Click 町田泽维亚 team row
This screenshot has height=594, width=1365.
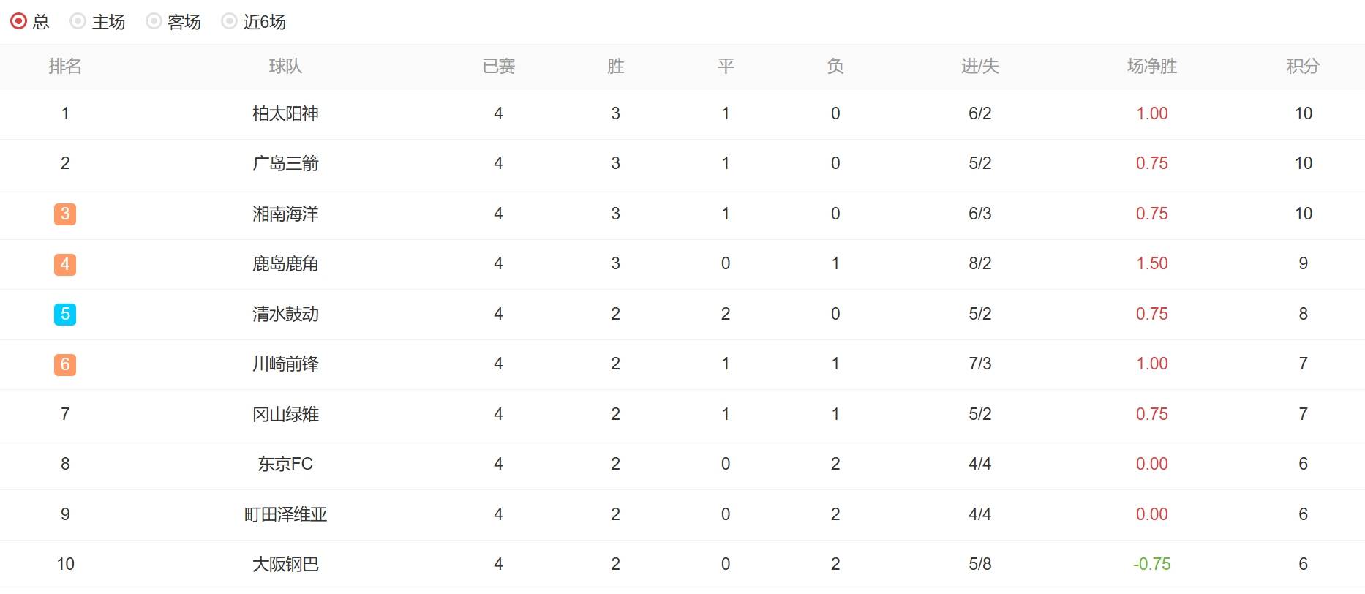coord(285,514)
